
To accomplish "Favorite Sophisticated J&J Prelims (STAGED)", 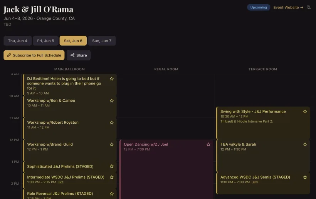I will click(112, 166).
